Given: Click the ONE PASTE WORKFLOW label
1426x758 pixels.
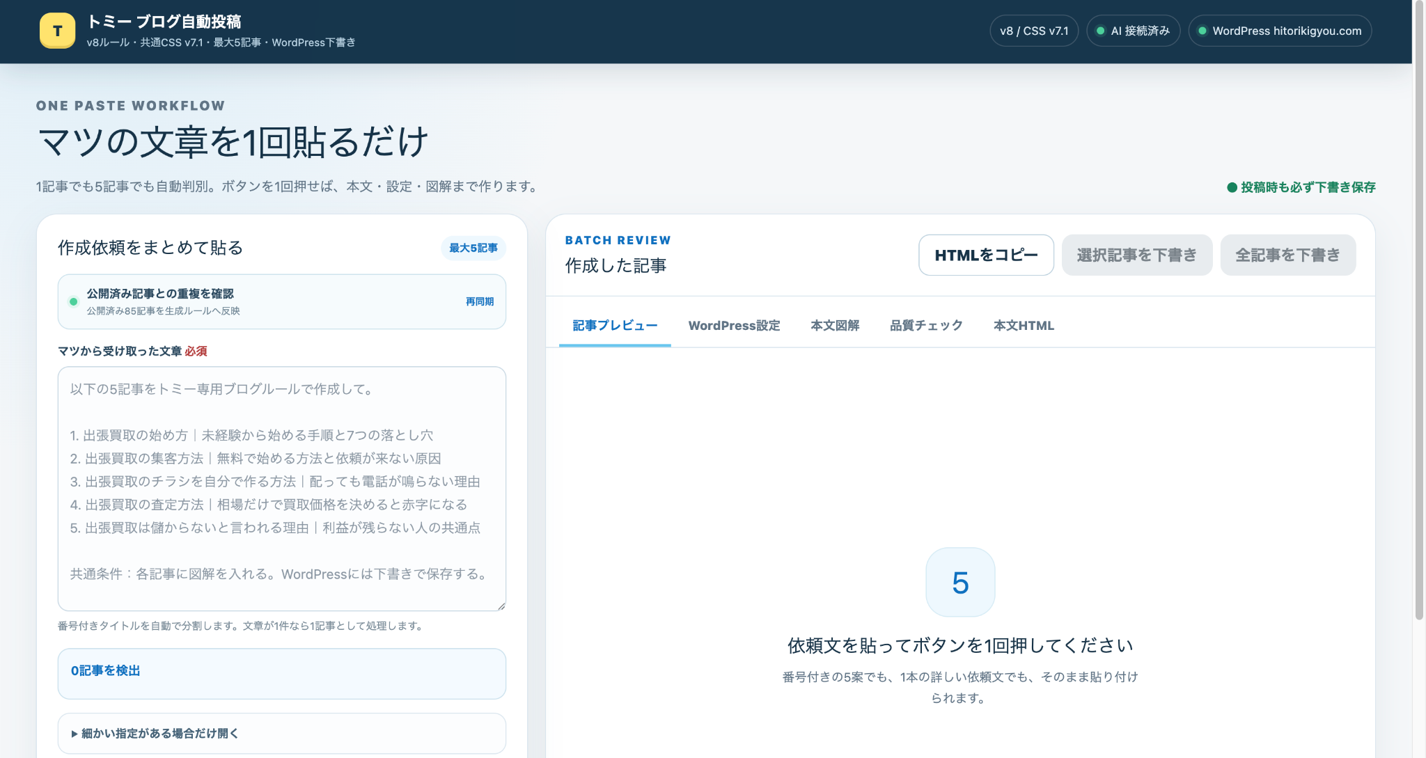Looking at the screenshot, I should coord(131,106).
